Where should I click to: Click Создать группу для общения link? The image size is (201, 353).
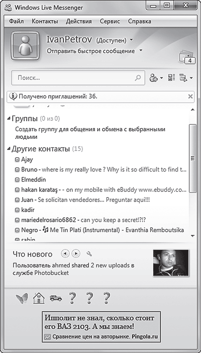[x=90, y=133]
